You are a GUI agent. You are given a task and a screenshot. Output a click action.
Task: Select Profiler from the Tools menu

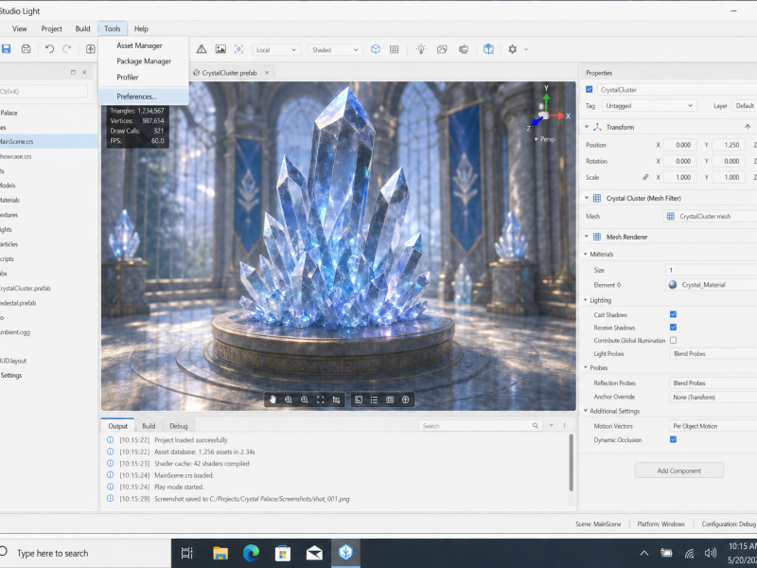[144, 78]
